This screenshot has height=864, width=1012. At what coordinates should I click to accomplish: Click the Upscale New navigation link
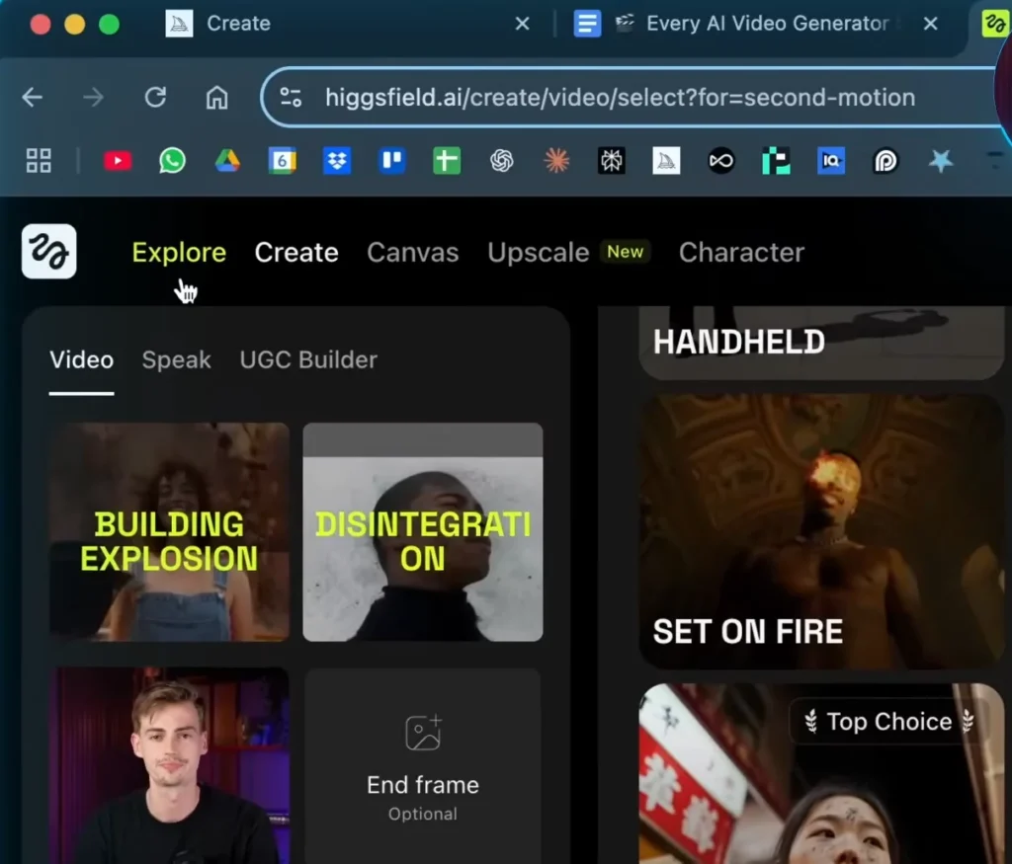[539, 252]
